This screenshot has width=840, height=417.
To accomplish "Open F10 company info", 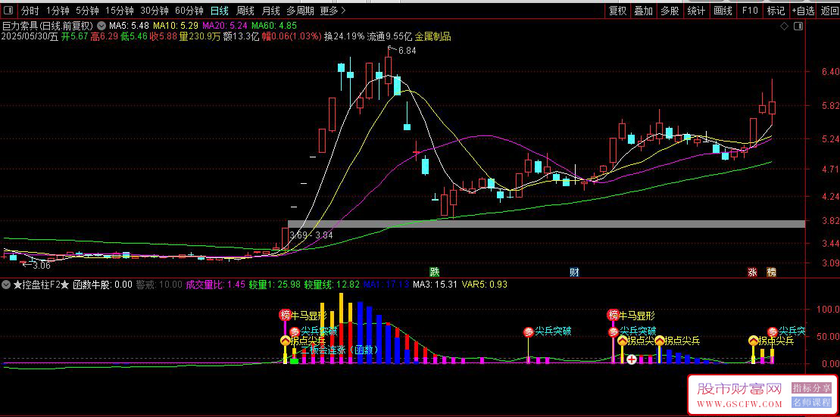I will click(749, 11).
